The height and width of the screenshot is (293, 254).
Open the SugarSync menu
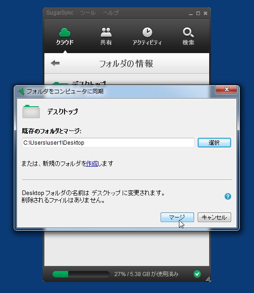(60, 13)
